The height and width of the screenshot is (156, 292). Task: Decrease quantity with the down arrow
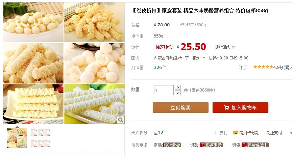click(178, 93)
